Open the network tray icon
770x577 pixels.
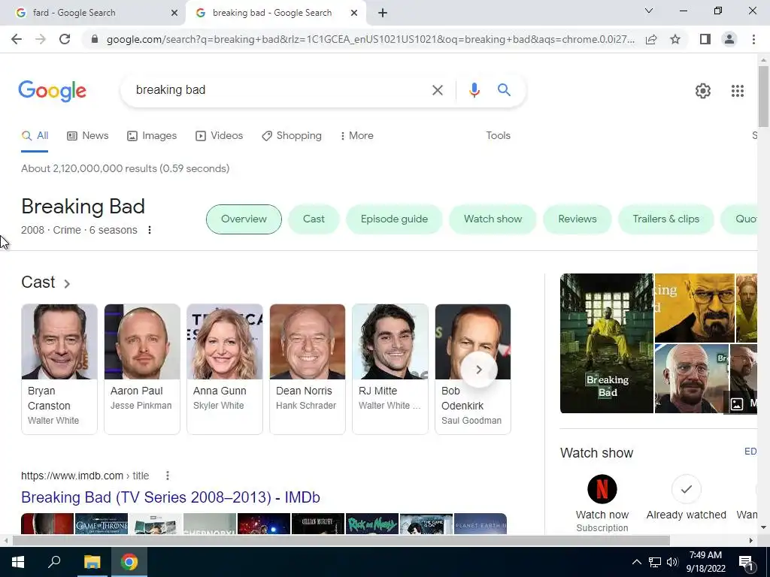[x=655, y=562]
